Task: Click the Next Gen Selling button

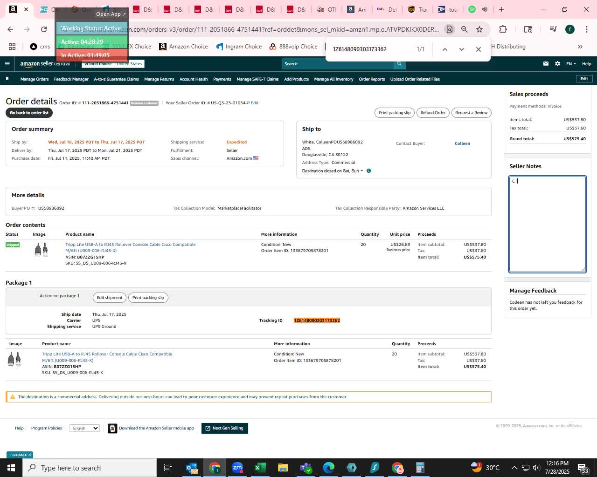Action: coord(225,428)
